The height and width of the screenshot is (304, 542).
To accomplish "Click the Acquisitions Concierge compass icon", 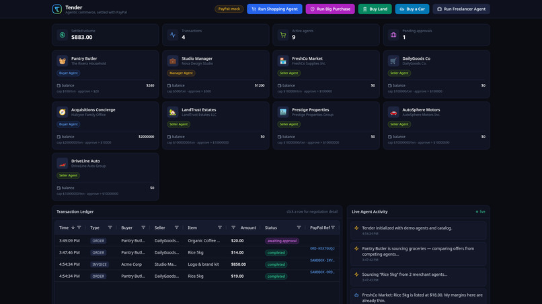I will click(x=63, y=112).
